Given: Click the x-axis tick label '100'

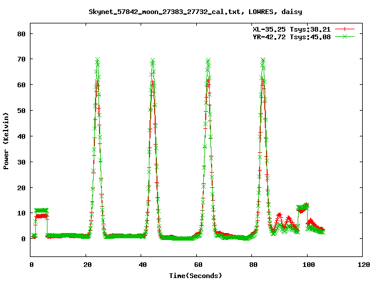Looking at the screenshot, I should tap(309, 265).
